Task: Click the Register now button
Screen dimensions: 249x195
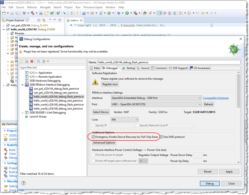Action: point(110,84)
